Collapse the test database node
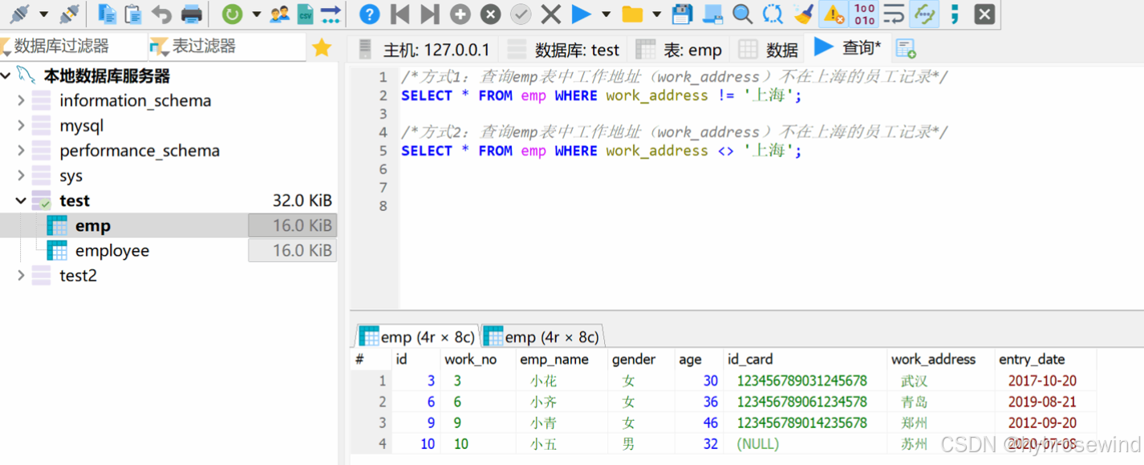Screen dimensions: 1144x465 21,200
